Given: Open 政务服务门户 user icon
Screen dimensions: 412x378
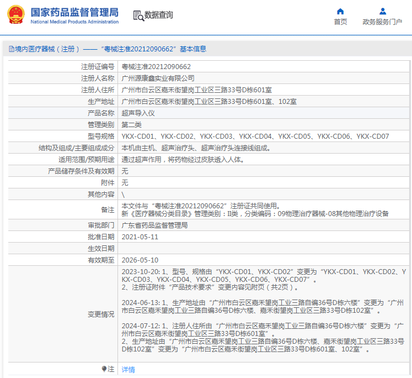Looking at the screenshot, I should pyautogui.click(x=383, y=11).
